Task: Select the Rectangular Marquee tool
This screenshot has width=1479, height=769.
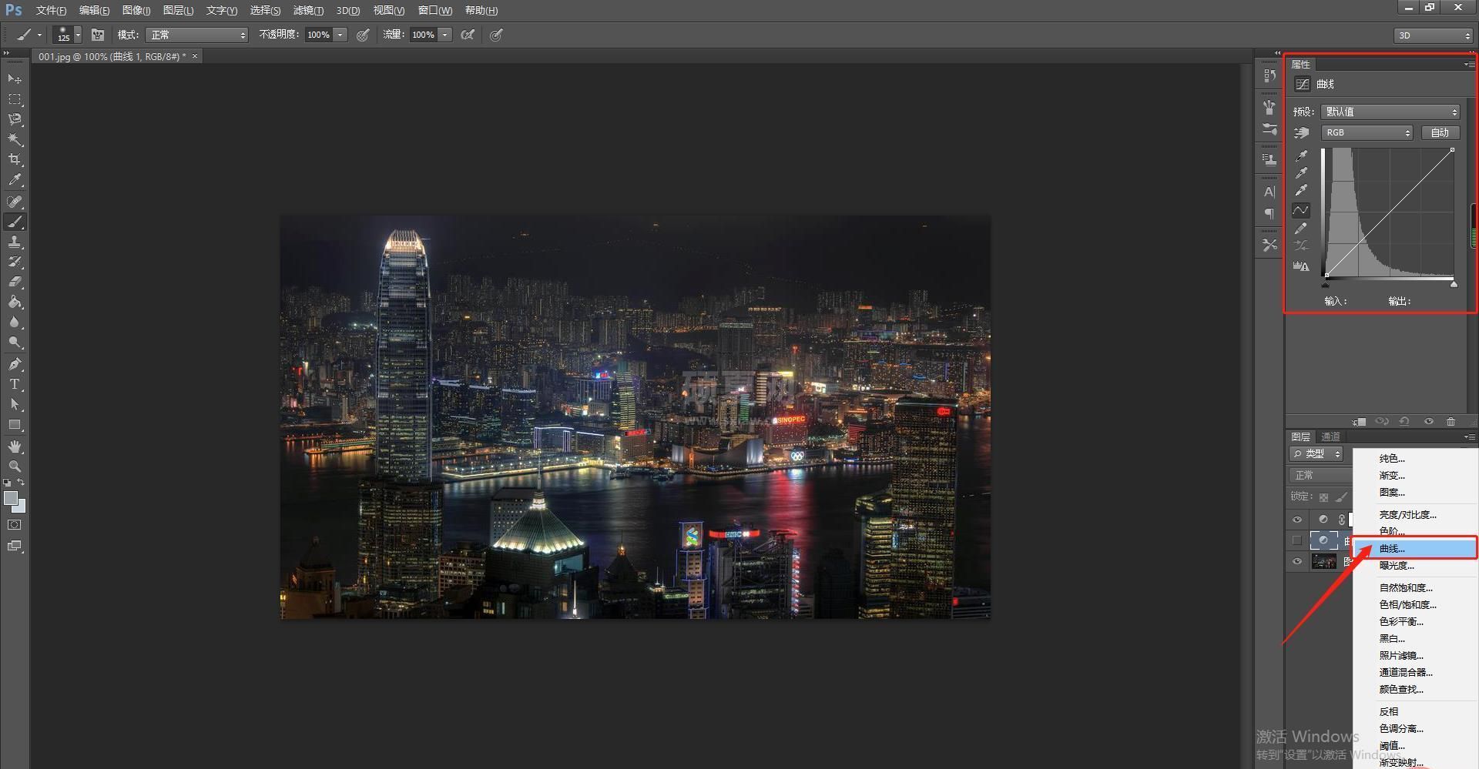Action: pyautogui.click(x=15, y=99)
